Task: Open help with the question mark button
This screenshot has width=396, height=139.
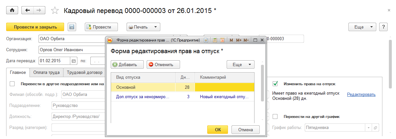Action: (383, 27)
